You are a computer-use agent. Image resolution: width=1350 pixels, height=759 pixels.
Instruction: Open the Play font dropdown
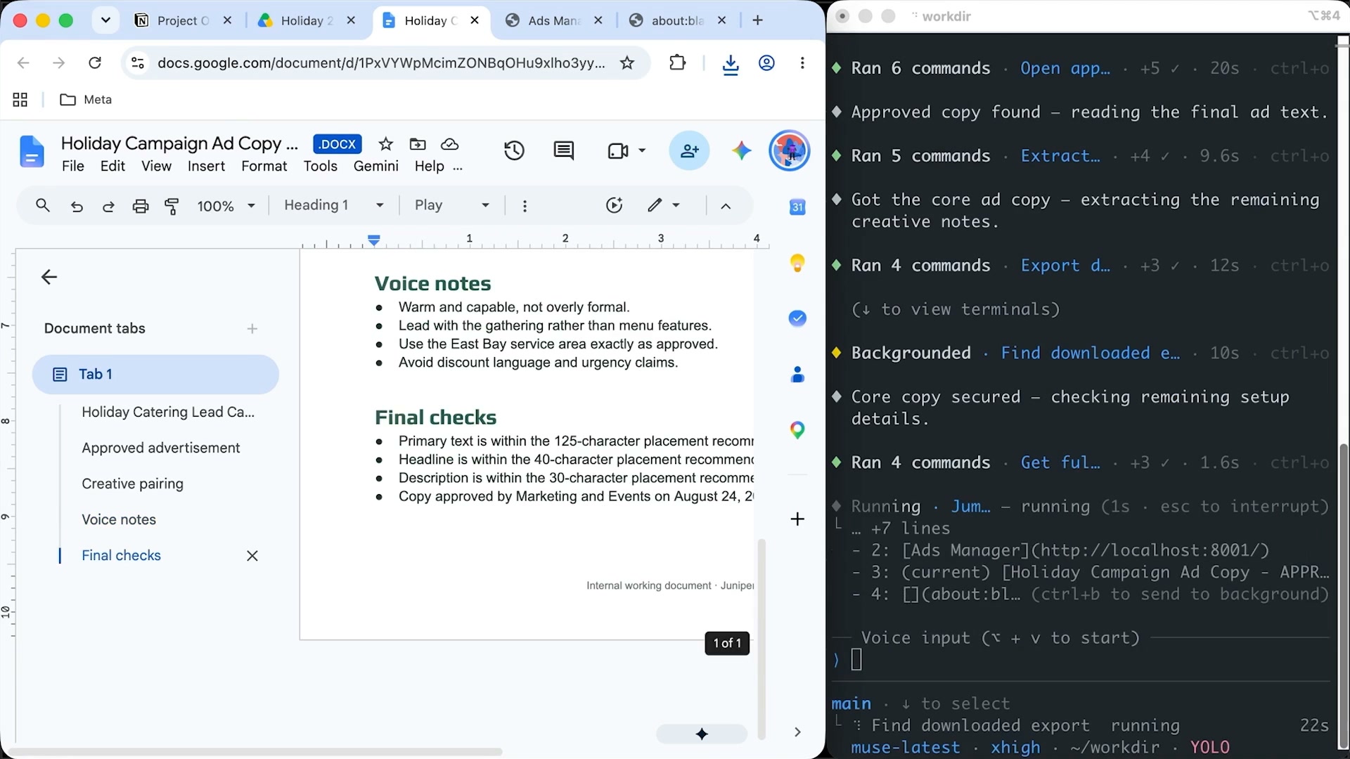click(451, 205)
